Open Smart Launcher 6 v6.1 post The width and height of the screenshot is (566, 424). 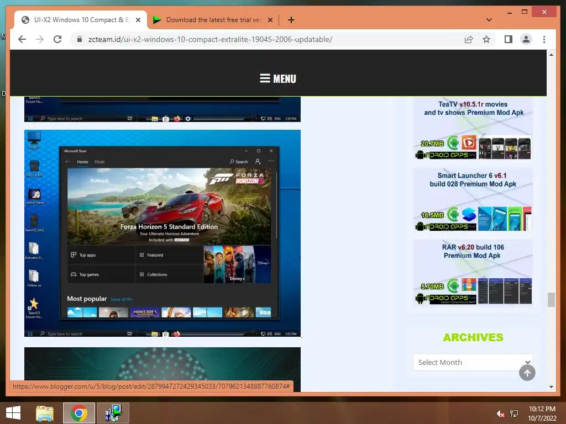pyautogui.click(x=473, y=179)
